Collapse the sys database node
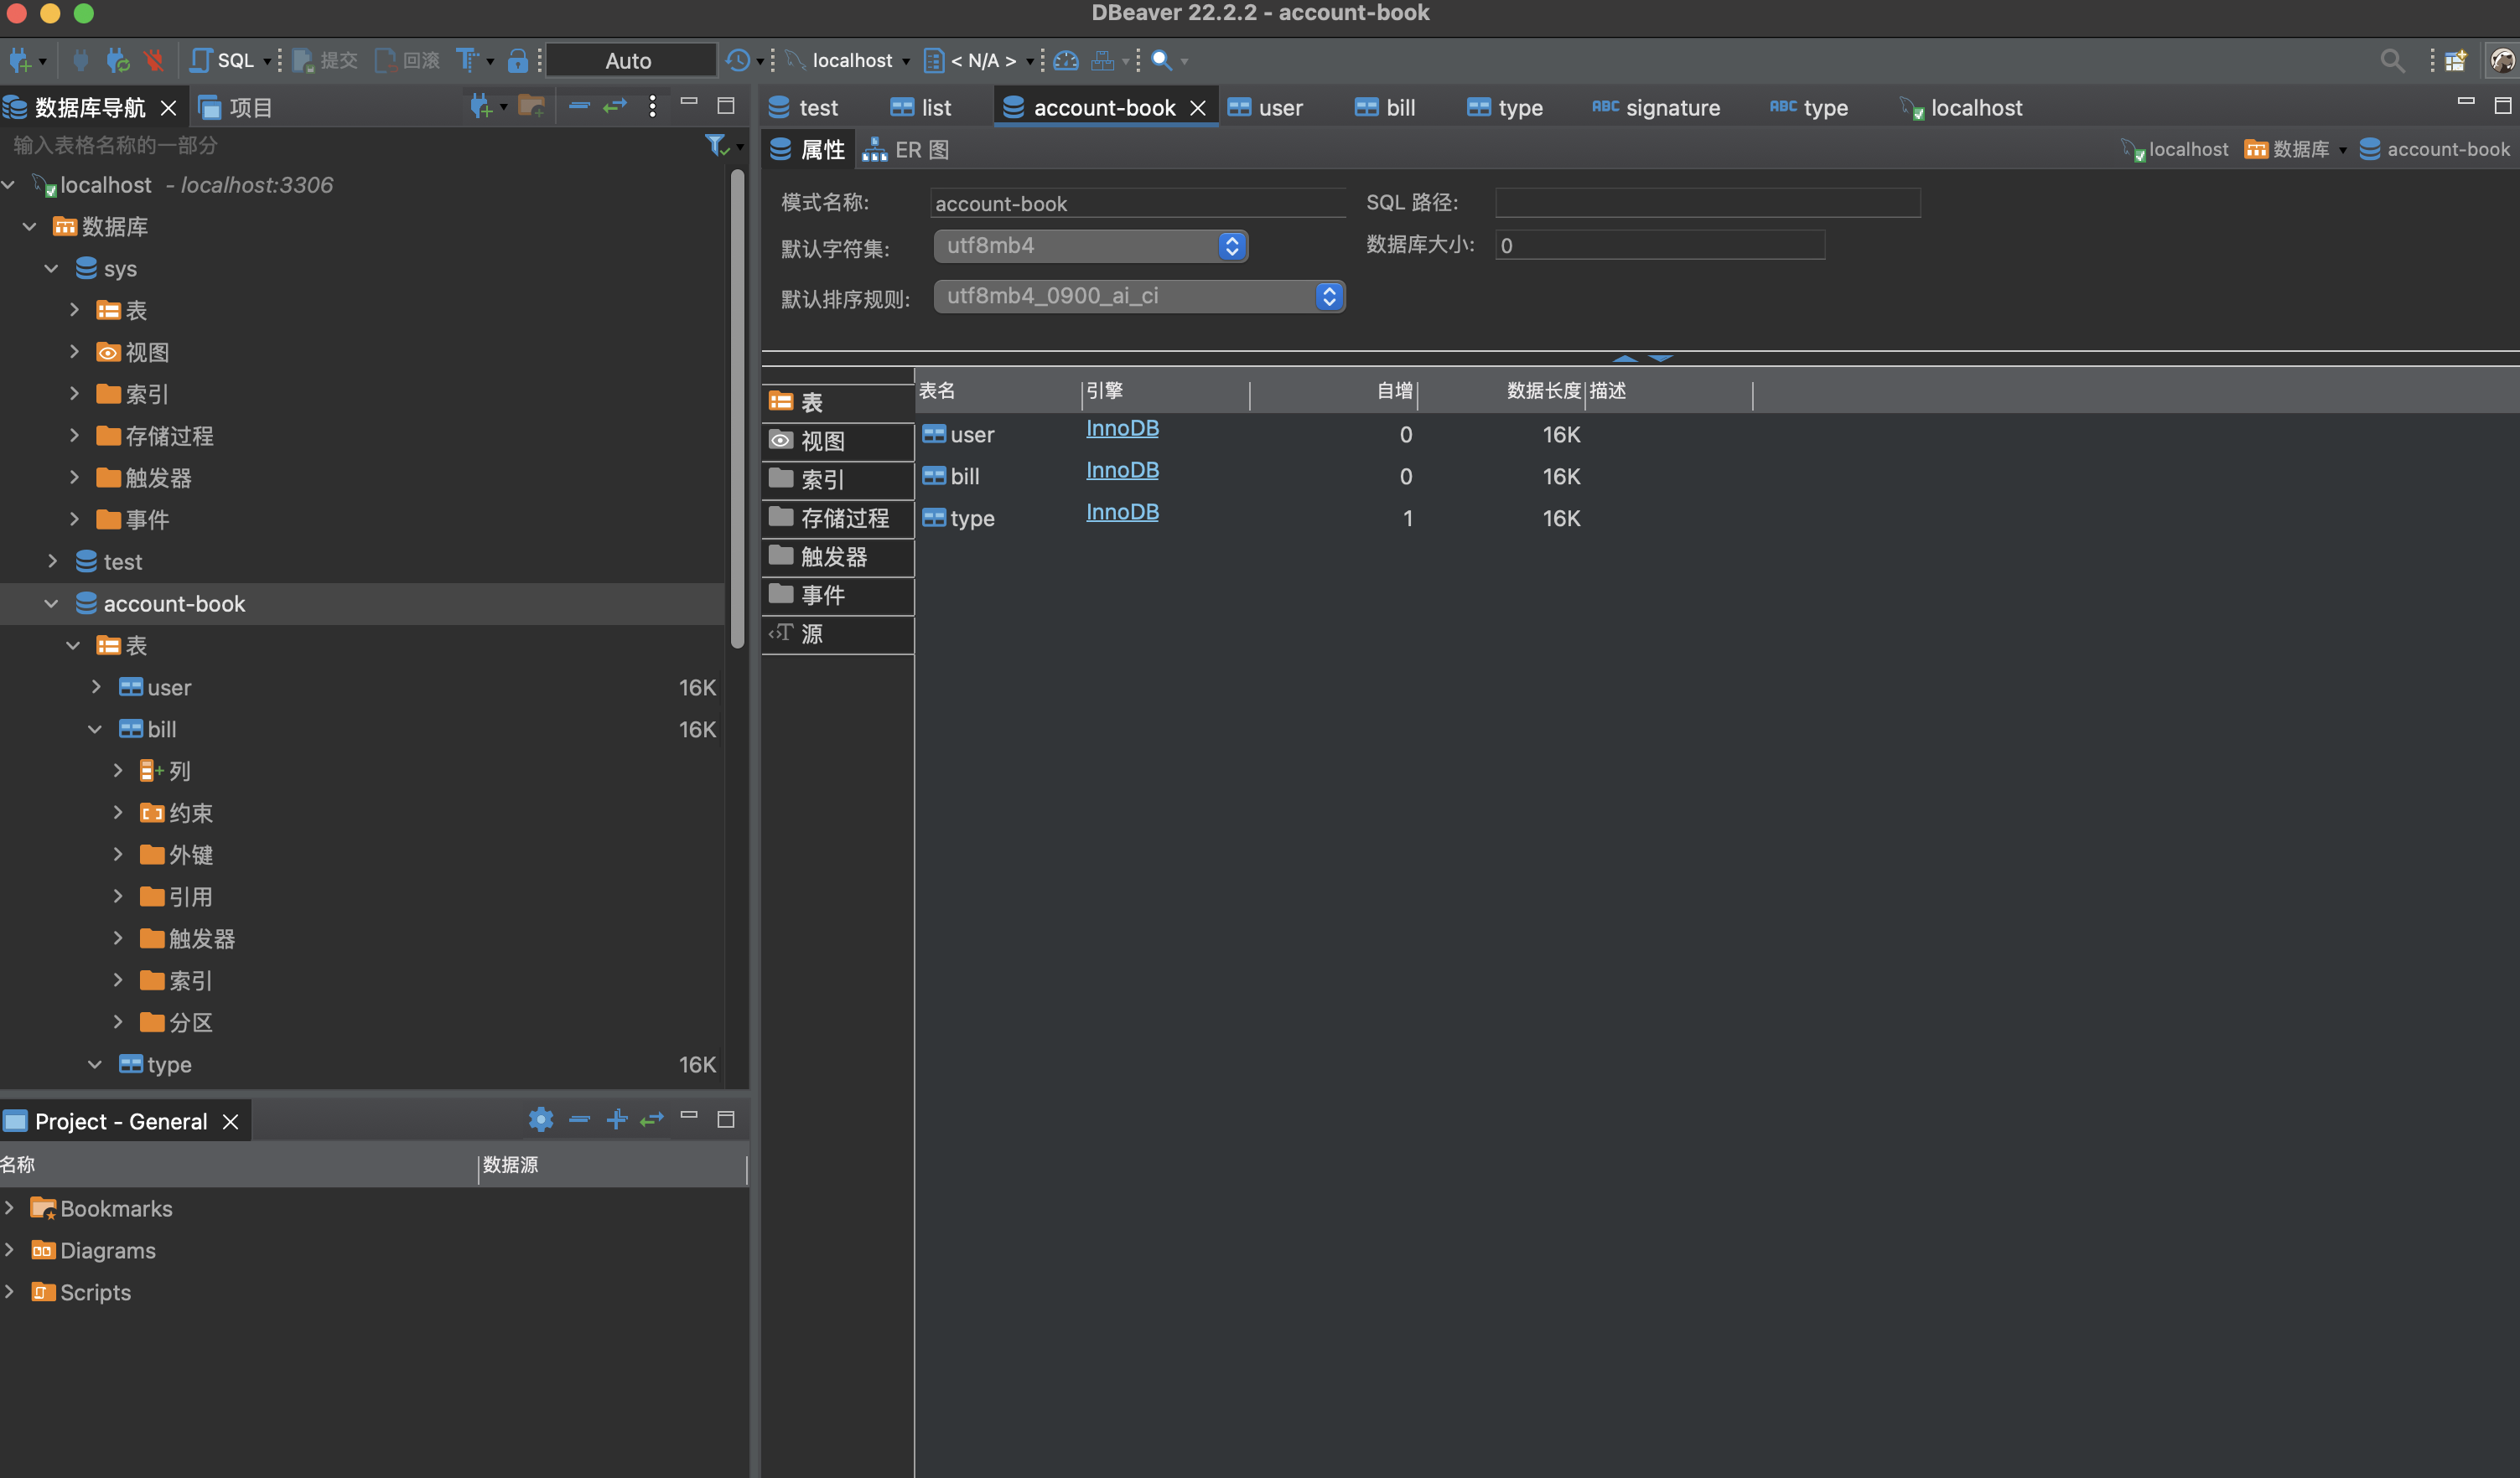This screenshot has height=1478, width=2520. 52,269
